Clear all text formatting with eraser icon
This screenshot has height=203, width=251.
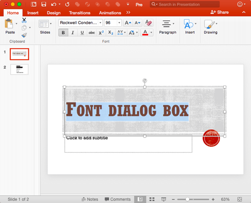149,23
